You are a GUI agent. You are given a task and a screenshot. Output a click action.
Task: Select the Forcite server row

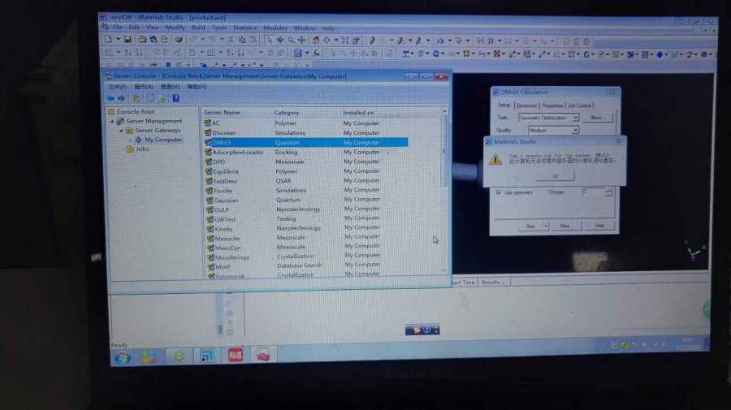[x=306, y=191]
